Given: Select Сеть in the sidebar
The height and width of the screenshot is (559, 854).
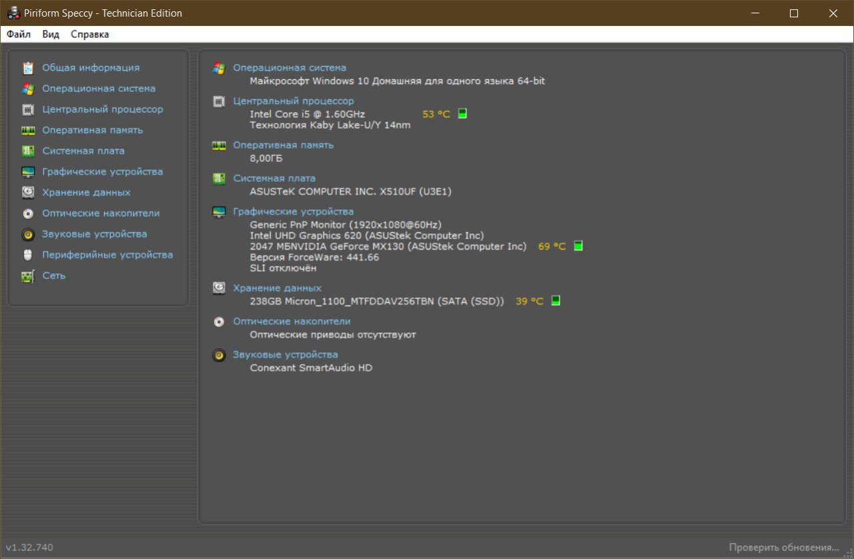Looking at the screenshot, I should coord(54,276).
